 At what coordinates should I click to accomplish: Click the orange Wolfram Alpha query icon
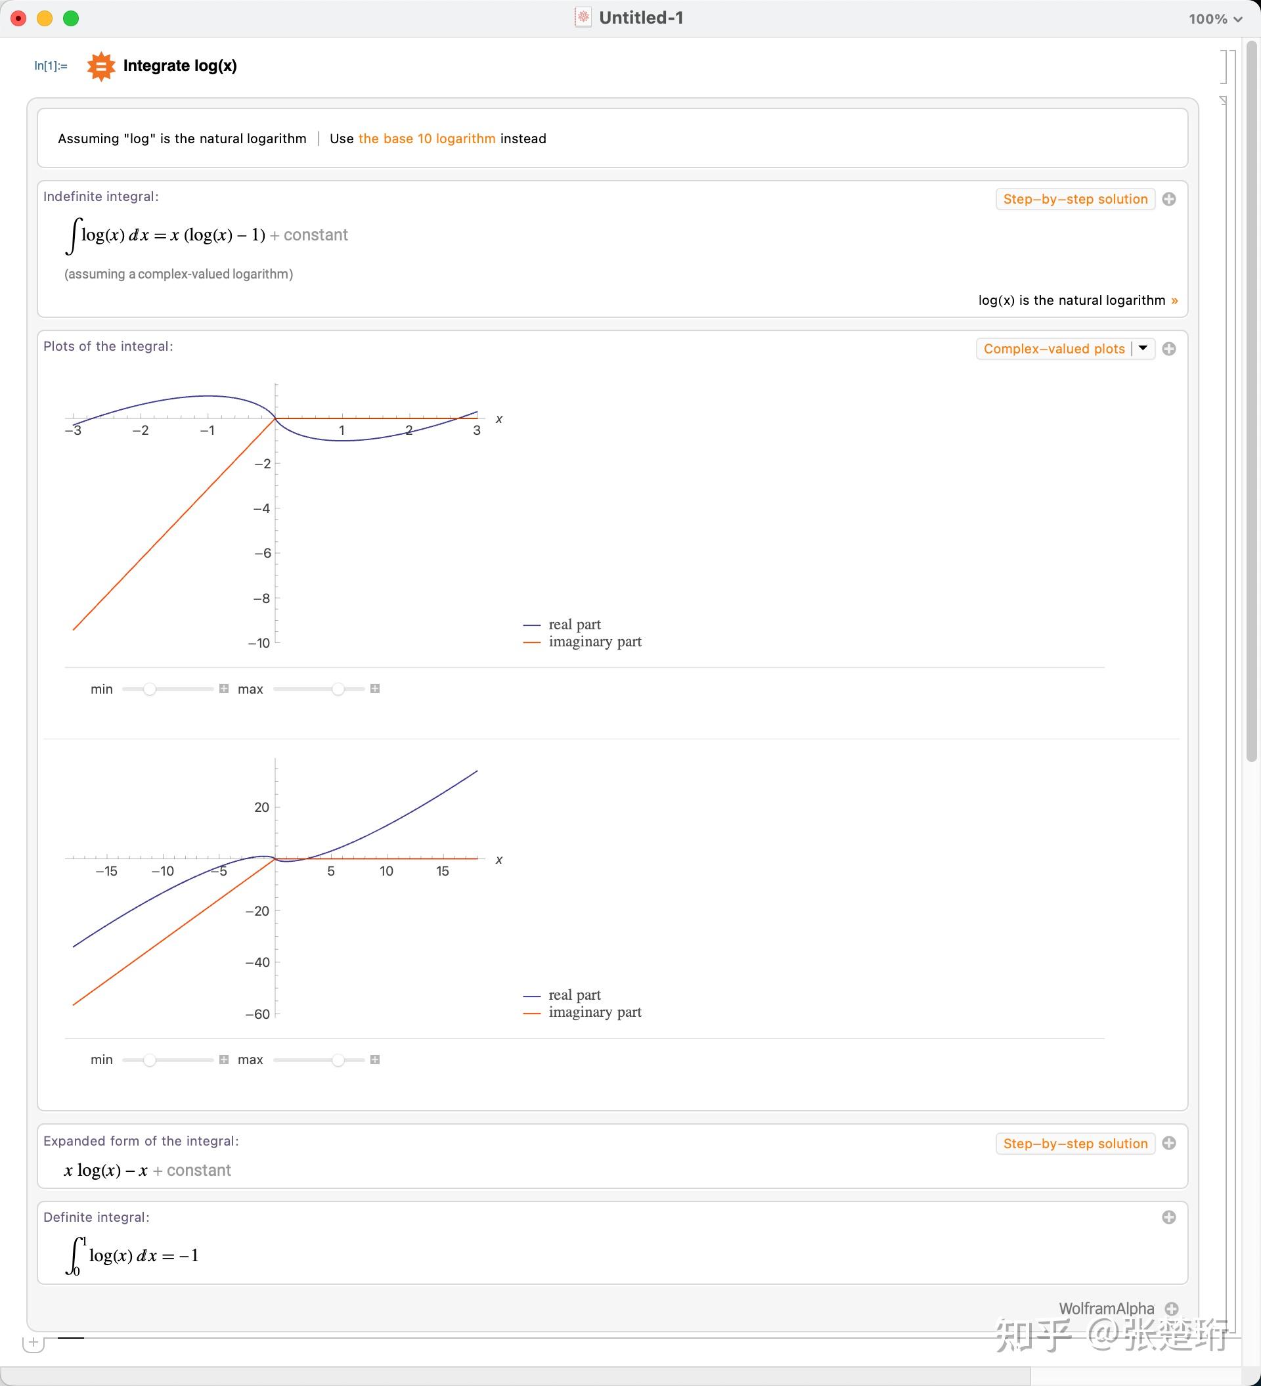coord(100,66)
